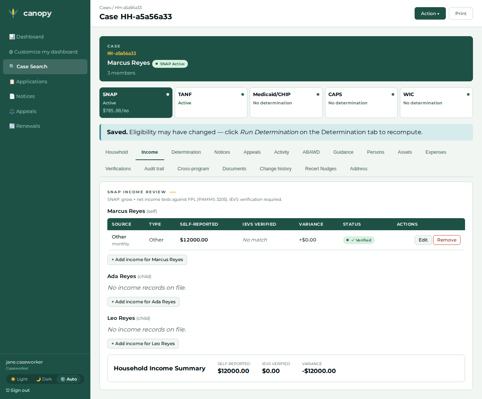Click the $0.00 IEVS verified summary value
The width and height of the screenshot is (482, 399).
tap(271, 371)
